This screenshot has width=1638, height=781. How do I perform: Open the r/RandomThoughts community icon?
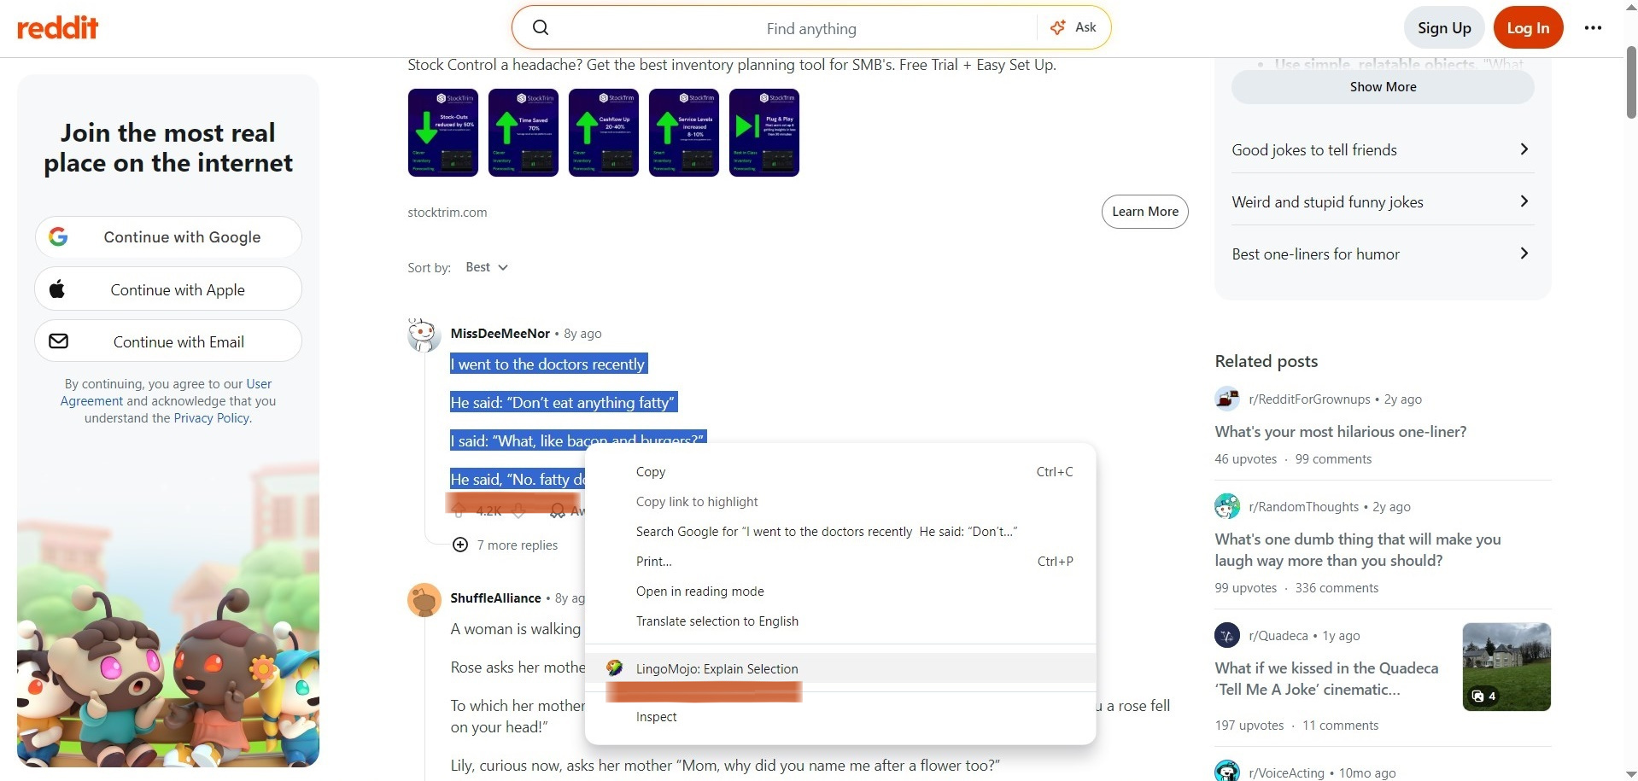click(1227, 506)
